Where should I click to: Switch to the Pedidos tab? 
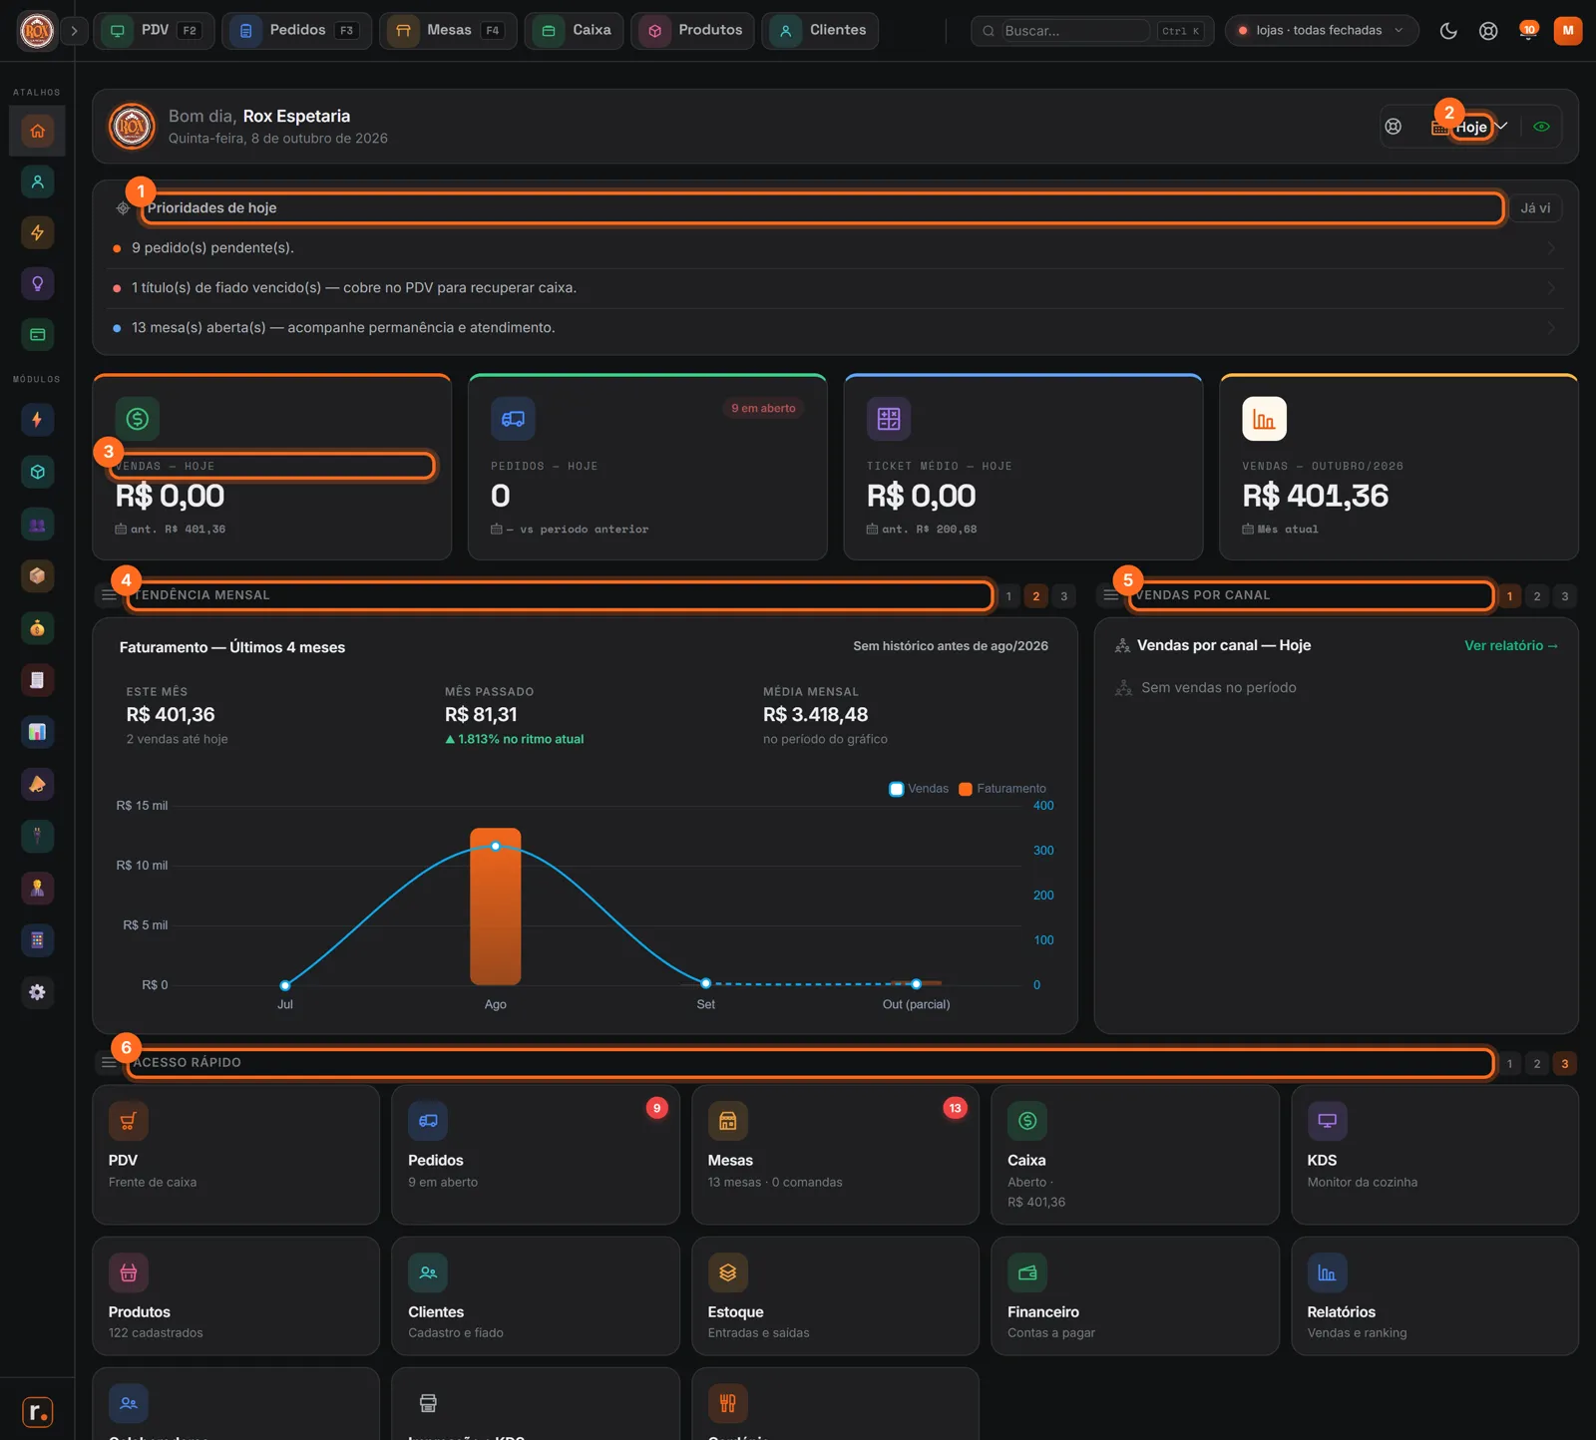click(296, 31)
